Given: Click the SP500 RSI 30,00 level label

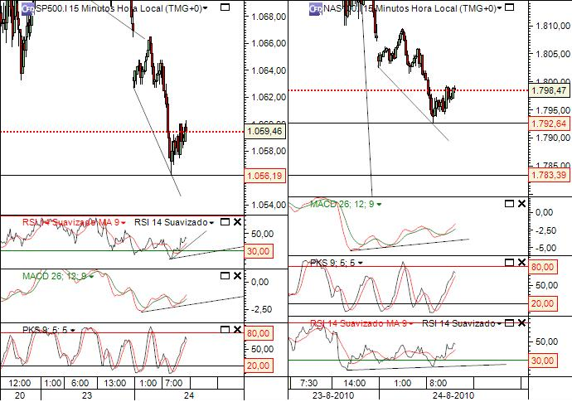Looking at the screenshot, I should [259, 251].
